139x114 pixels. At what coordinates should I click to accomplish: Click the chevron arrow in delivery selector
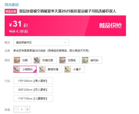(65, 43)
